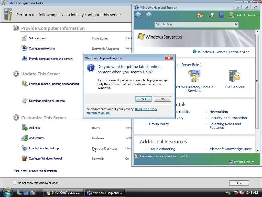The width and height of the screenshot is (262, 197).
Task: Click the Forward arrow in Help window
Action: 149,15
